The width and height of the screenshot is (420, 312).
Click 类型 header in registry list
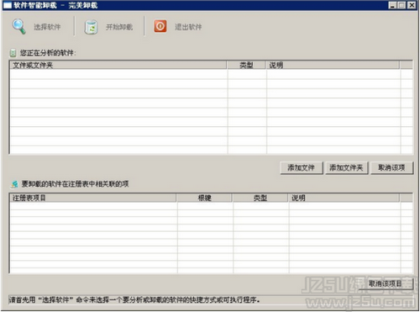pyautogui.click(x=260, y=198)
